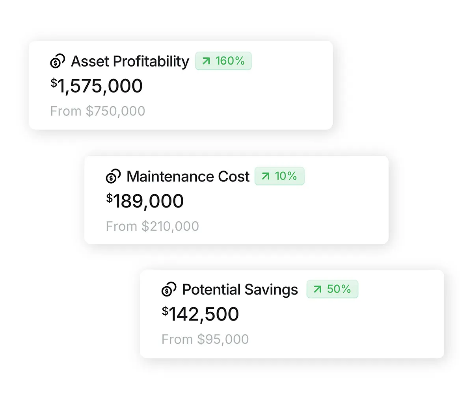Click the From $95,000 comparison text

[205, 339]
